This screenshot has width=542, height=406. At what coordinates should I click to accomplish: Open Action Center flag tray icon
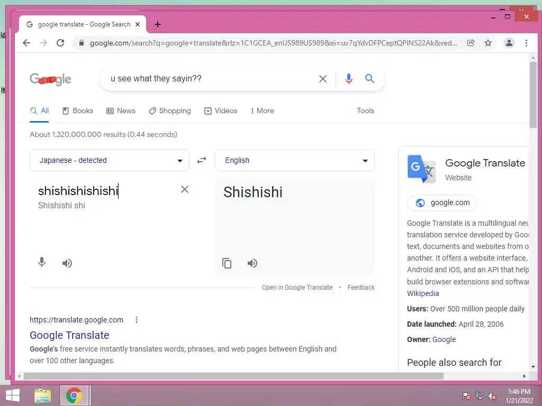click(467, 395)
